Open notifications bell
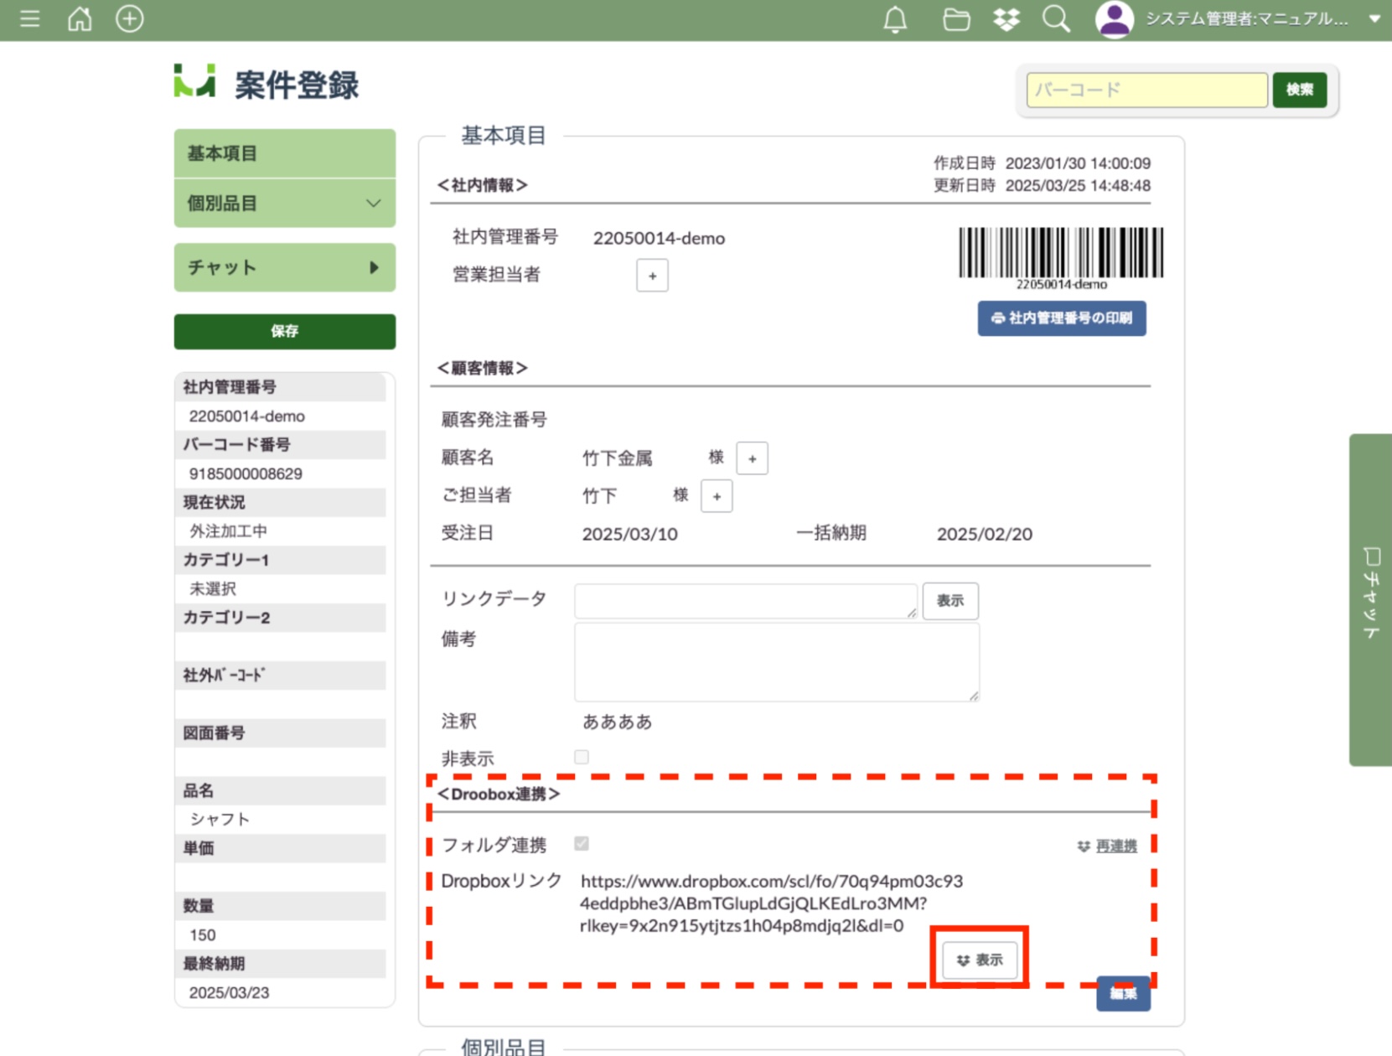The width and height of the screenshot is (1392, 1056). 895,18
